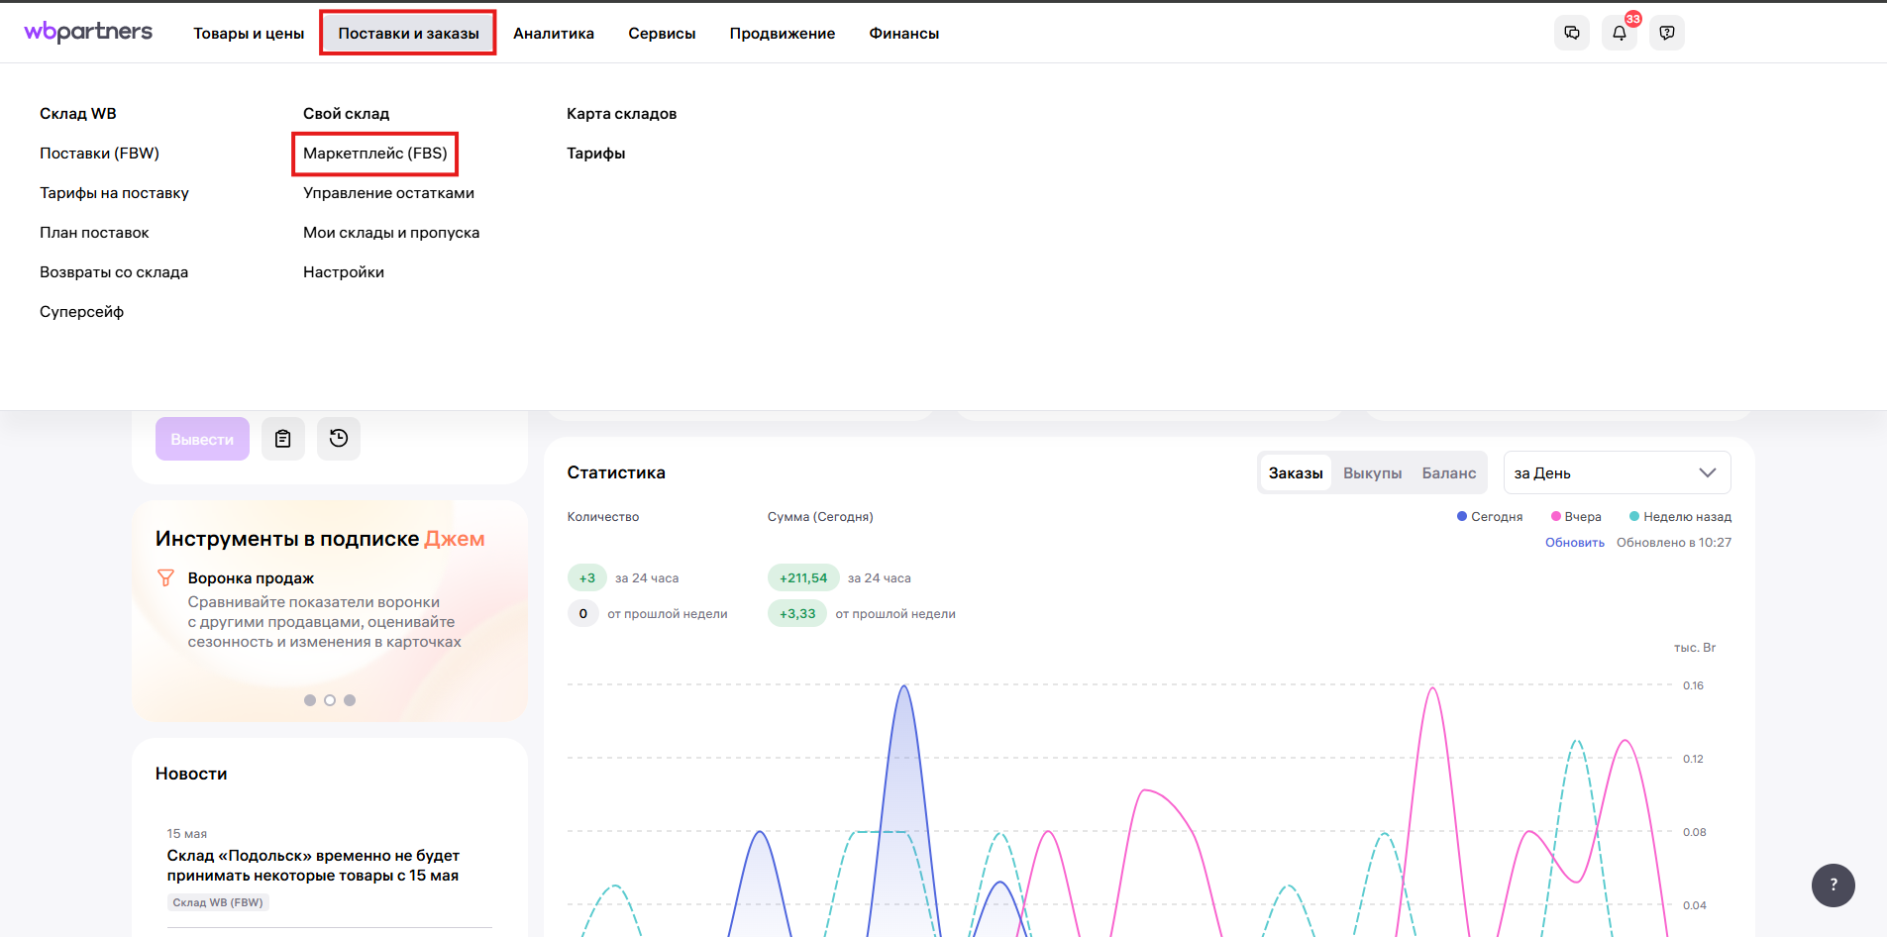Click the round help button at bottom right
This screenshot has height=937, width=1887.
(x=1833, y=885)
